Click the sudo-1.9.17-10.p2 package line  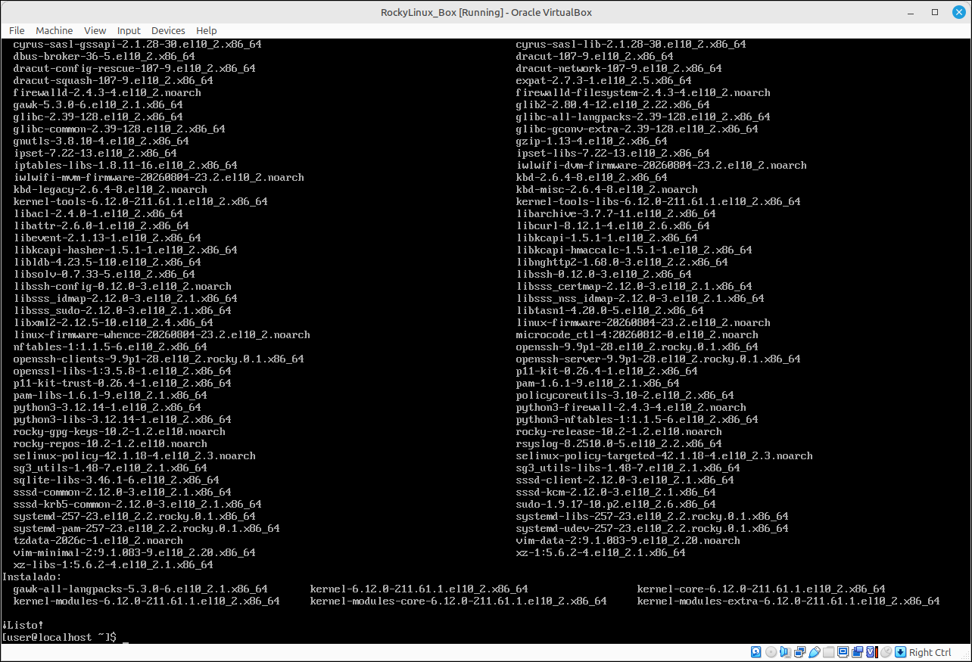click(x=616, y=504)
